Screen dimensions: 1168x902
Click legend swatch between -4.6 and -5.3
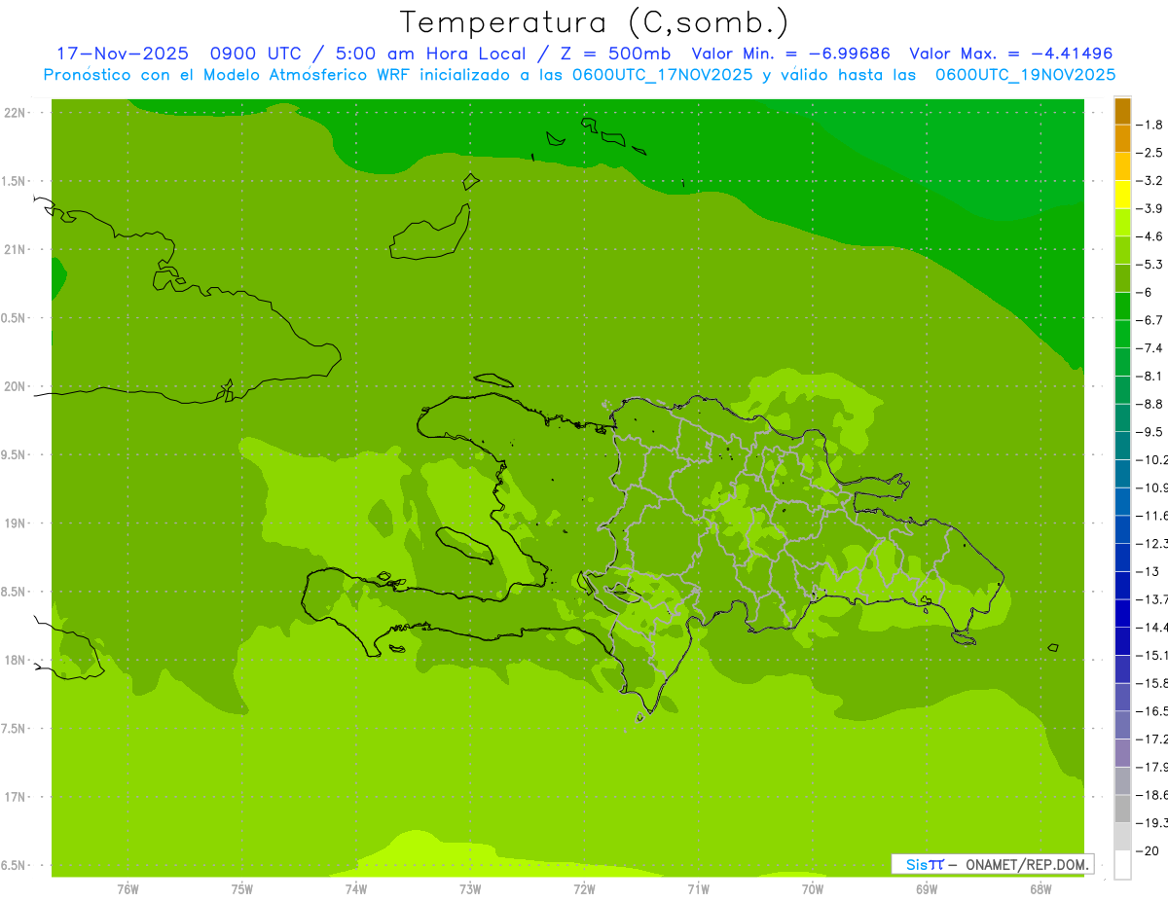point(1122,250)
